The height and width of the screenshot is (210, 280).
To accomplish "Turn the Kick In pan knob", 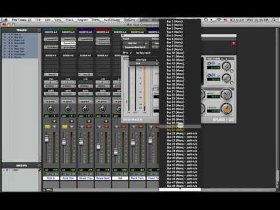I will tap(51, 109).
